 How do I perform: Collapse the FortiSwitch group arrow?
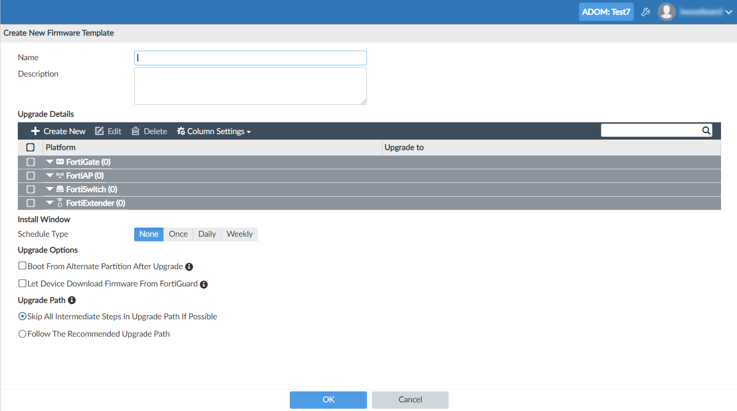[x=50, y=189]
